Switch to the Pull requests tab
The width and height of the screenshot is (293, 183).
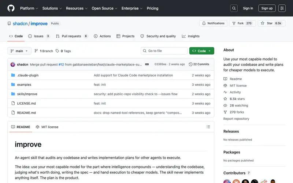click(72, 36)
